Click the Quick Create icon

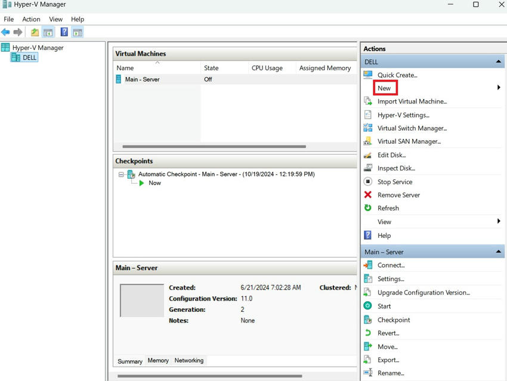(x=367, y=75)
